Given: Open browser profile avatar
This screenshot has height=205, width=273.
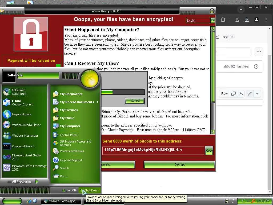Looking at the screenshot, I should click(256, 20).
